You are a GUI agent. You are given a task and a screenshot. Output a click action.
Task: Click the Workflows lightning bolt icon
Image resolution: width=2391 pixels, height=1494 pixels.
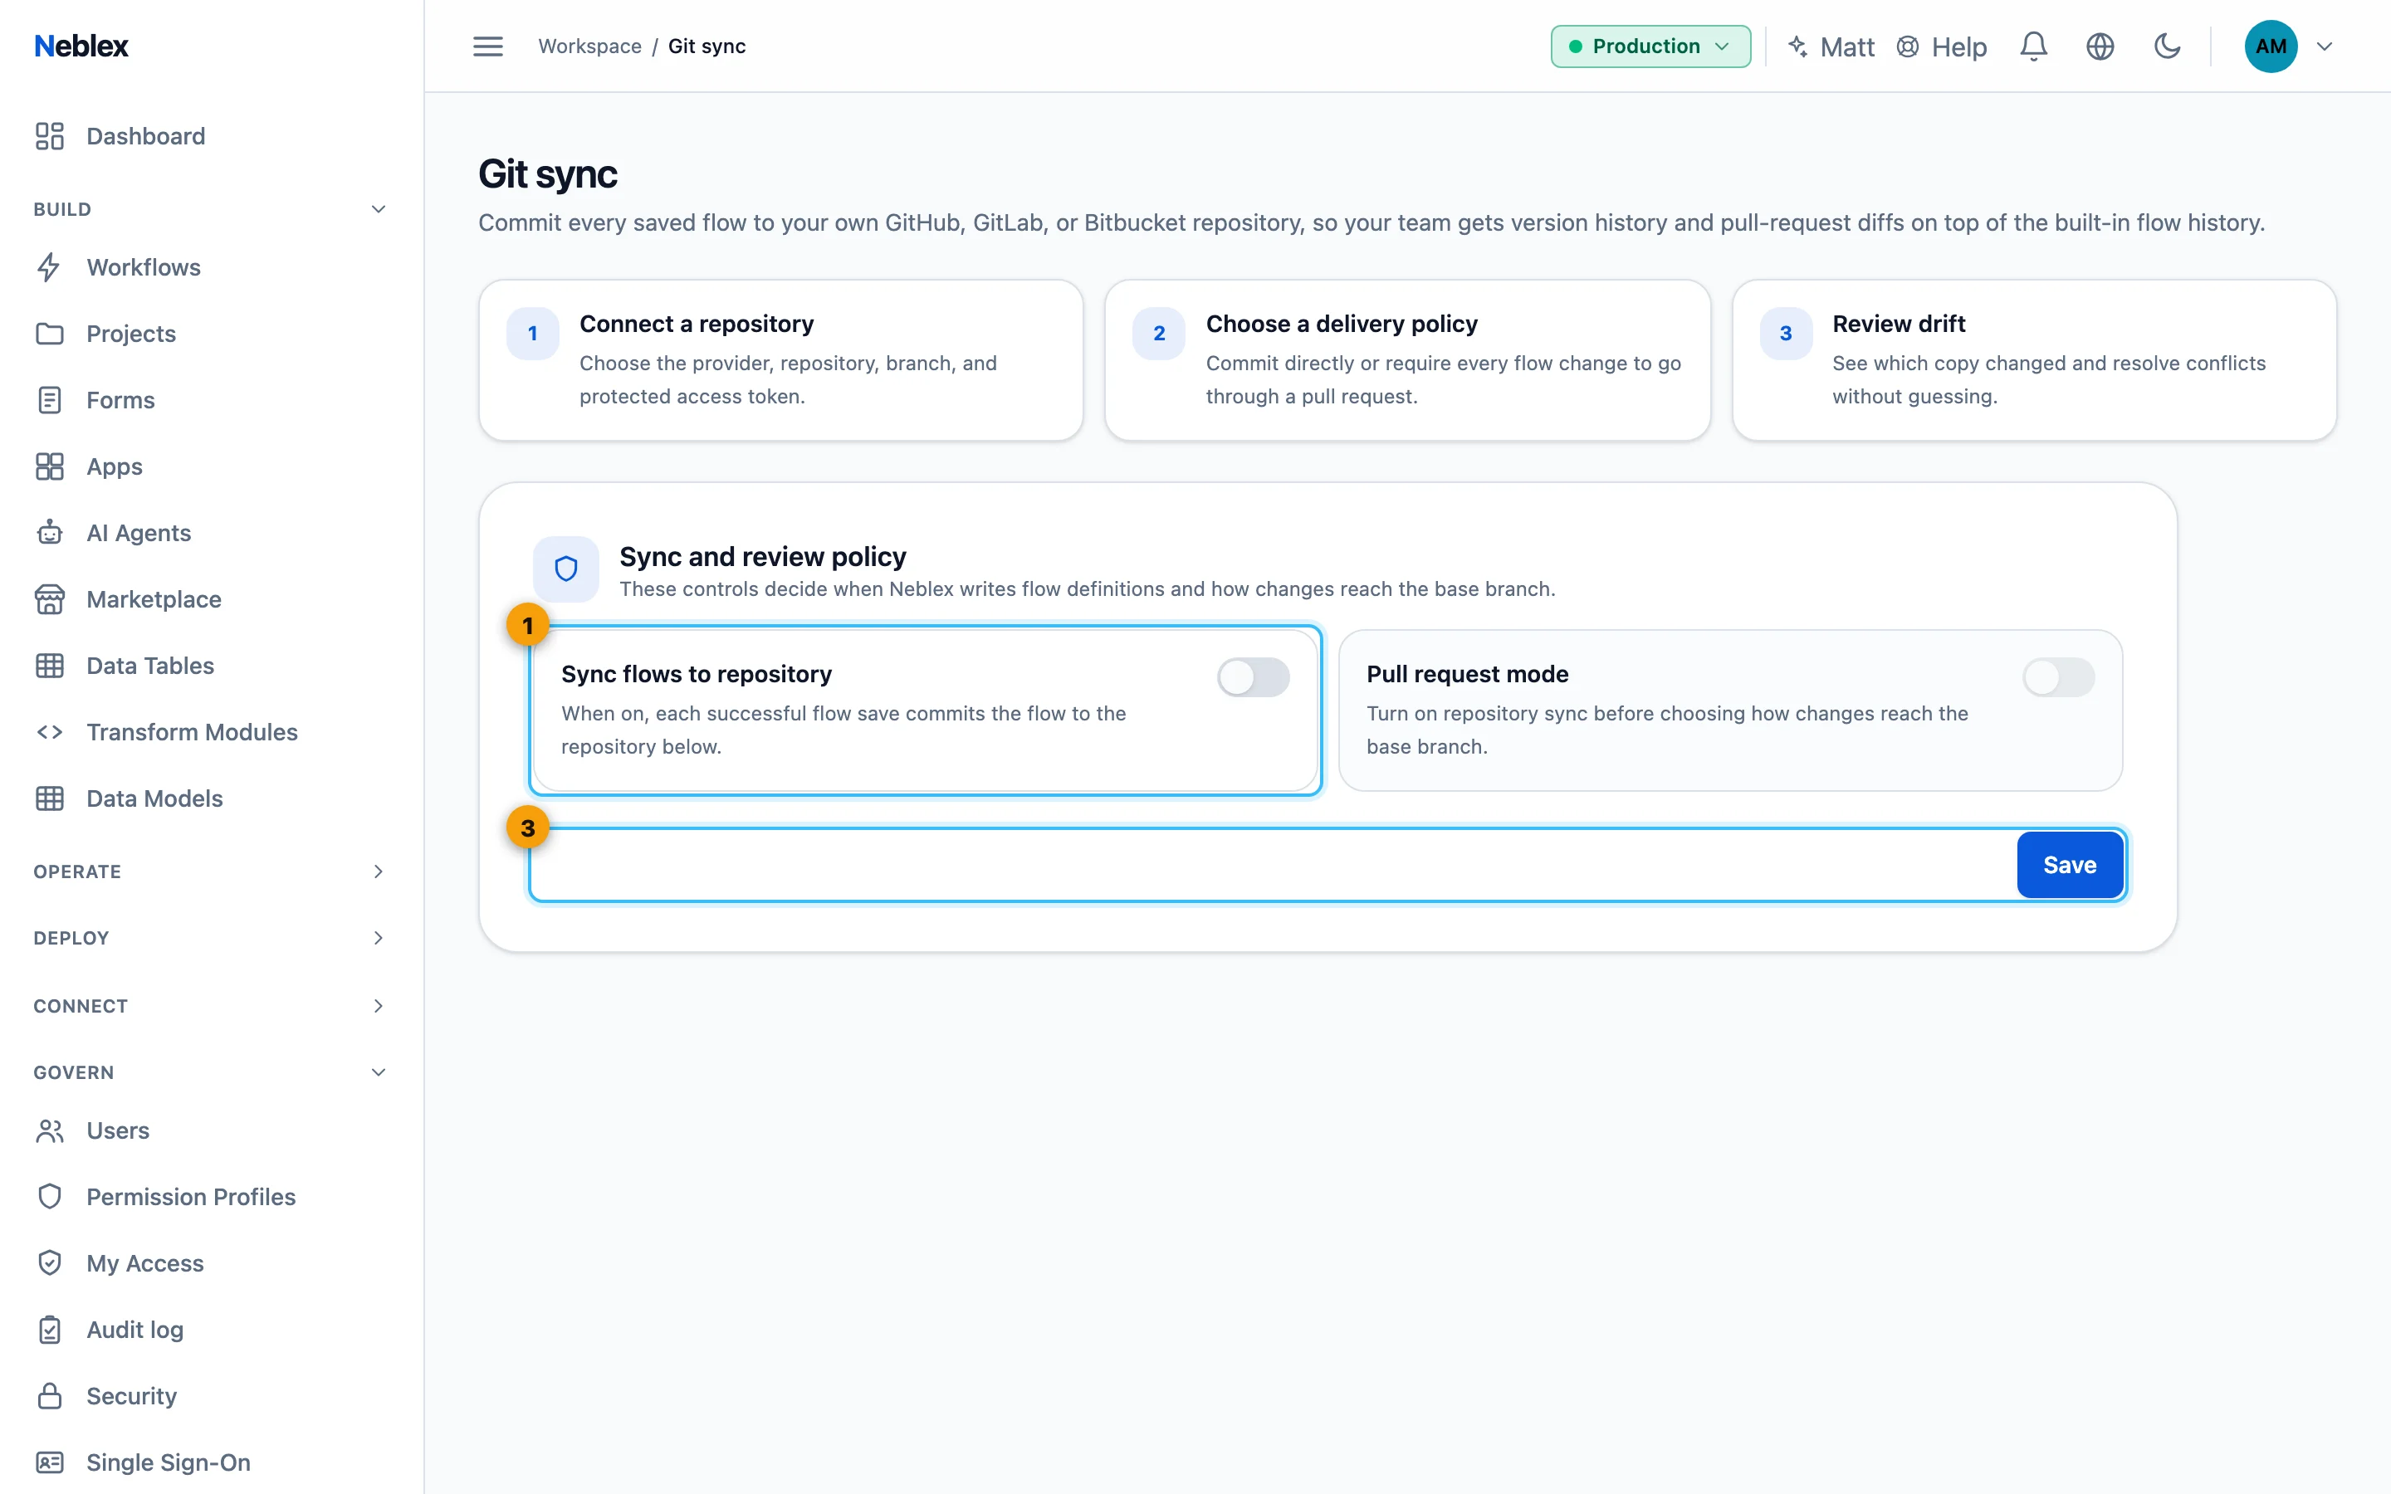pos(50,268)
